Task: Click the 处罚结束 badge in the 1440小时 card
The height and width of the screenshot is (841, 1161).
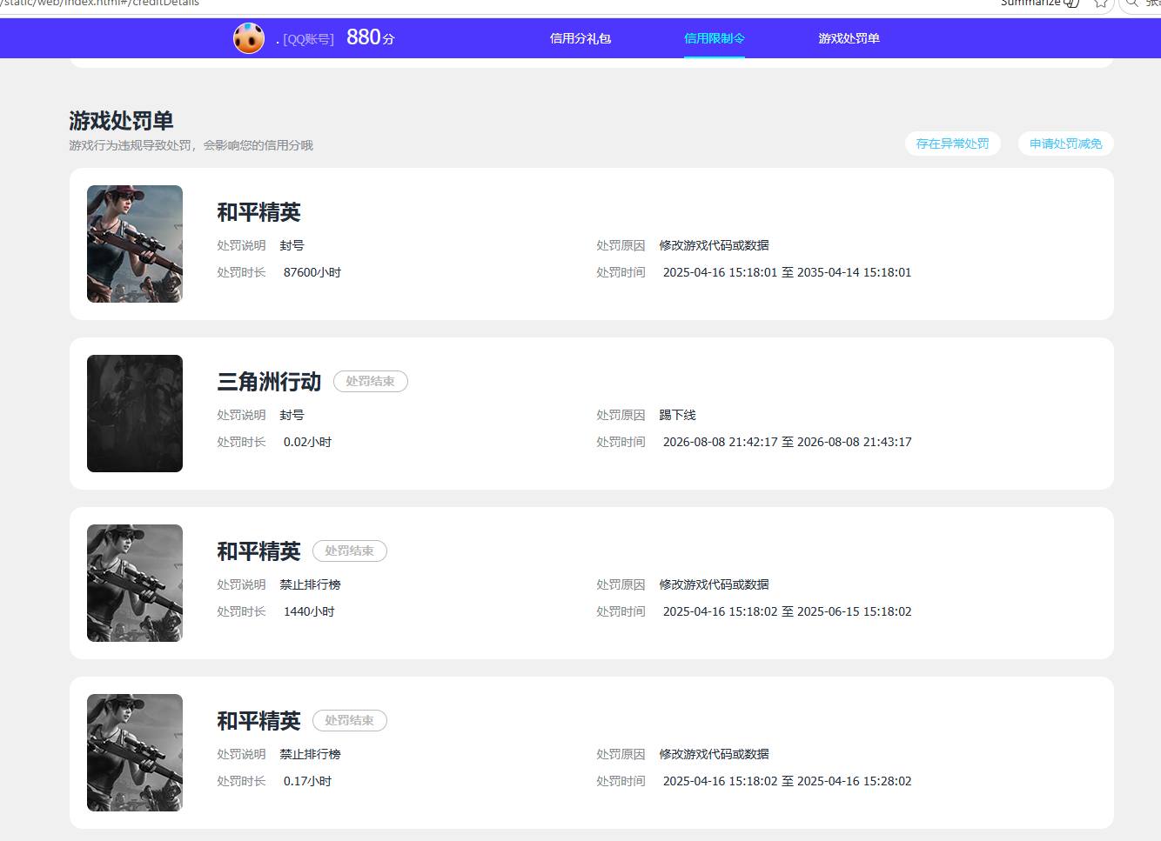Action: (350, 551)
